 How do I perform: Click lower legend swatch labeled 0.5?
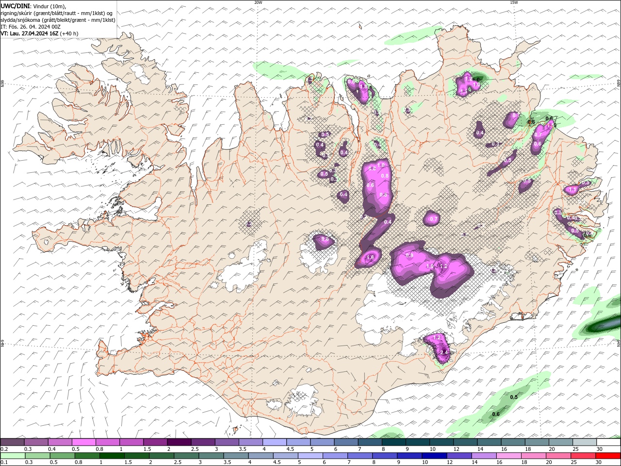point(62,456)
